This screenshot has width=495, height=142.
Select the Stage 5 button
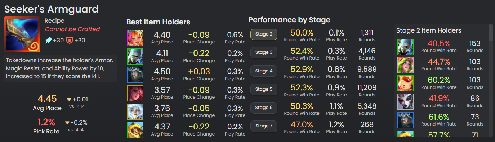tap(264, 89)
